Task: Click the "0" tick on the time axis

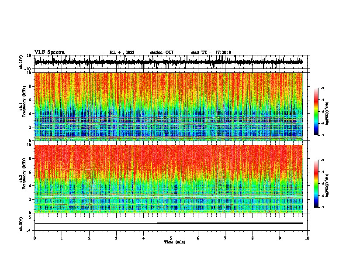Action: 35,238
